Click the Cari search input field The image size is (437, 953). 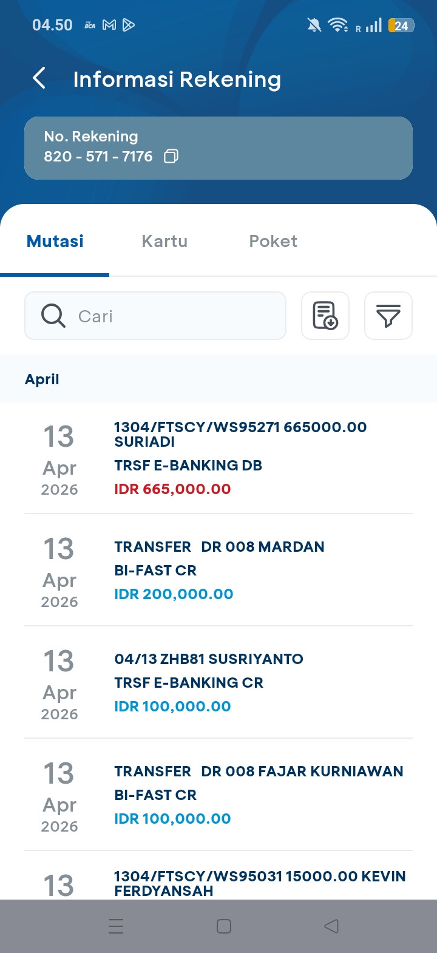click(176, 316)
